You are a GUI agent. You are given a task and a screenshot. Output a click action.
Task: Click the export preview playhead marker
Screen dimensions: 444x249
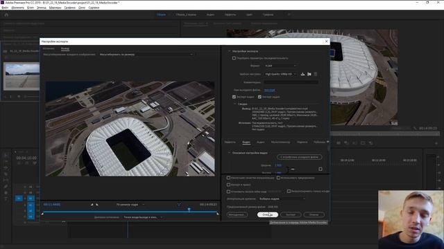pyautogui.click(x=189, y=209)
